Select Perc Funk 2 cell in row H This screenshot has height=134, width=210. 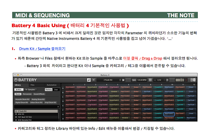pos(169,118)
